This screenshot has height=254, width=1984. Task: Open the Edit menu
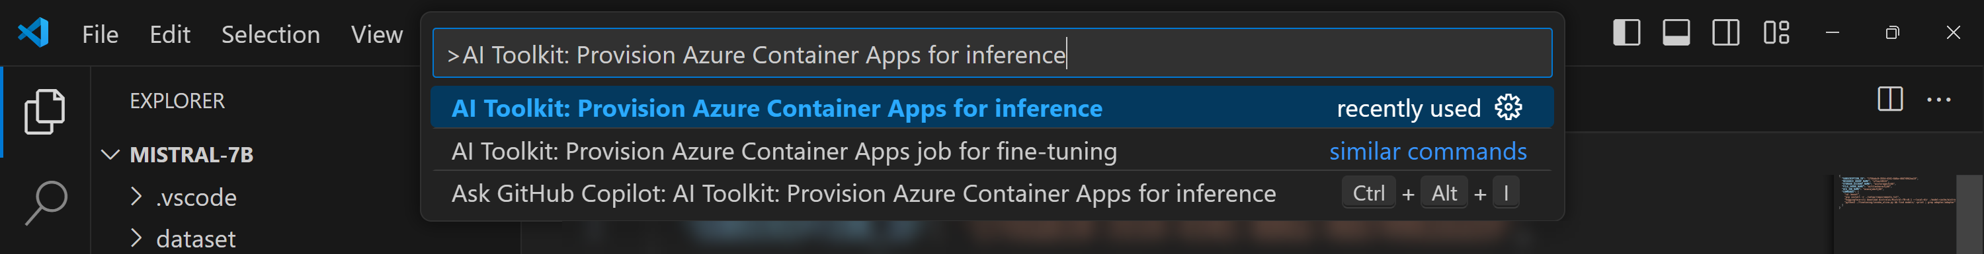click(x=169, y=34)
